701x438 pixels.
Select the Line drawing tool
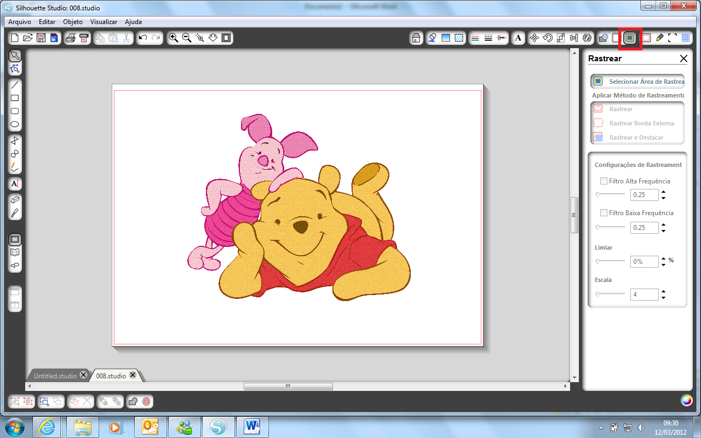click(15, 85)
